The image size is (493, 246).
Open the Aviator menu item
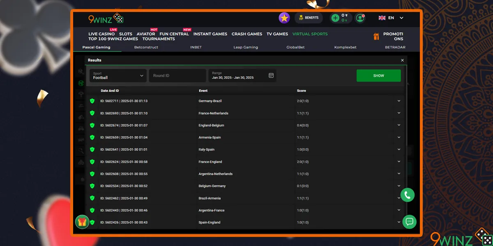[x=146, y=34]
